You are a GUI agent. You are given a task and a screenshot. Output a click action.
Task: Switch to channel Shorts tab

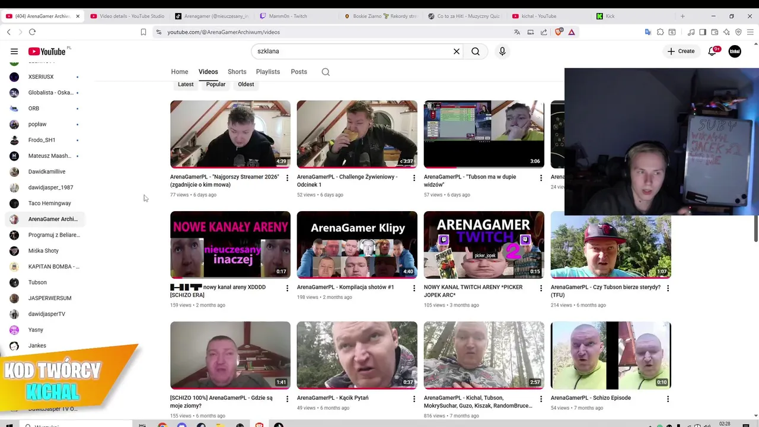coord(237,72)
